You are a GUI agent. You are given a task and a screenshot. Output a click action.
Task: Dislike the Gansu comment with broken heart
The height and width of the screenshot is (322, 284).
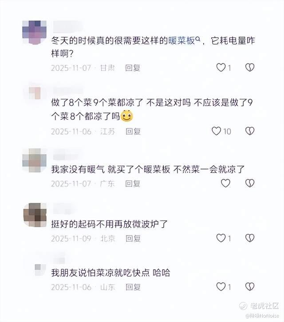coord(250,68)
